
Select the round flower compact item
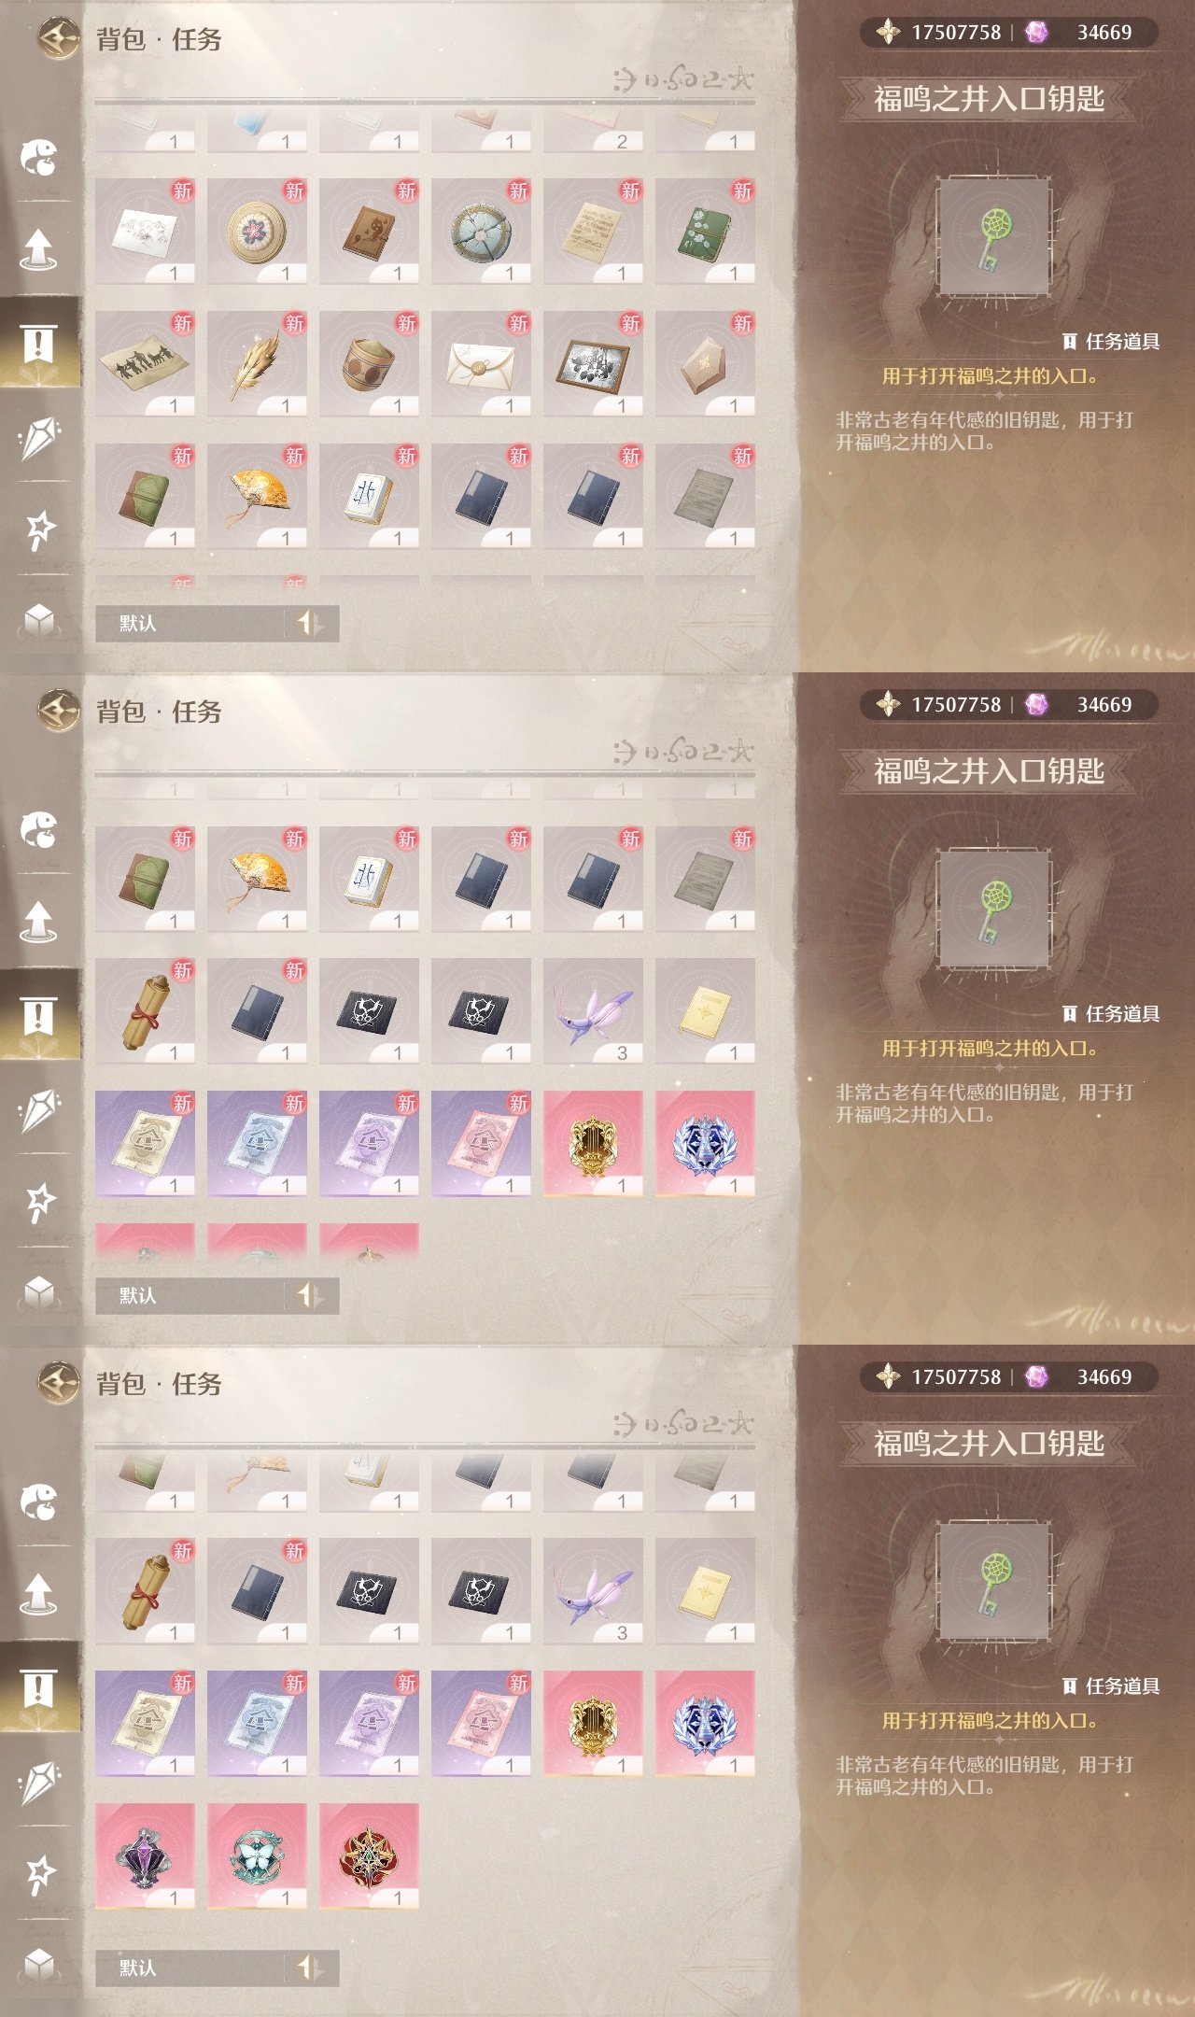coord(257,232)
